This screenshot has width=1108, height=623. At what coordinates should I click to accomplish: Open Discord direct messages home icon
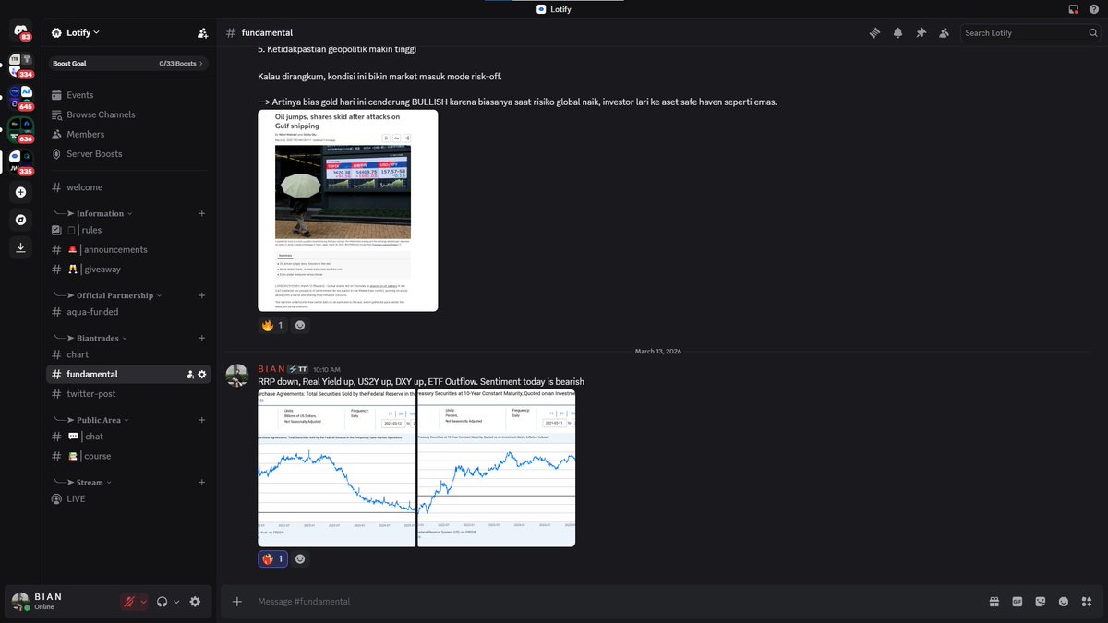pos(20,30)
